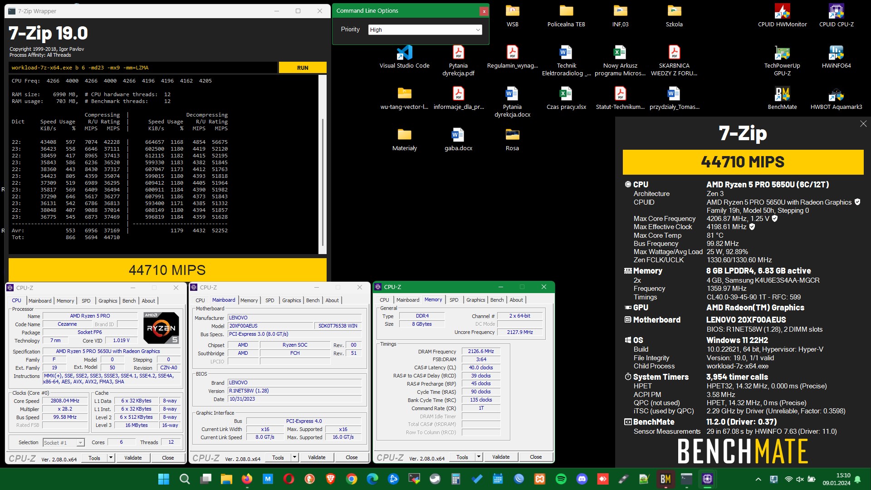The width and height of the screenshot is (871, 490).
Task: Open Spotify from the taskbar
Action: coord(561,479)
